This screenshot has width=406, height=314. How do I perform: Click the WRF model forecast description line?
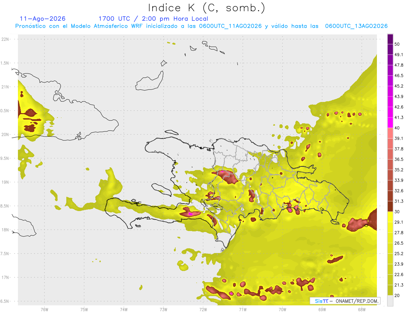tap(201, 26)
